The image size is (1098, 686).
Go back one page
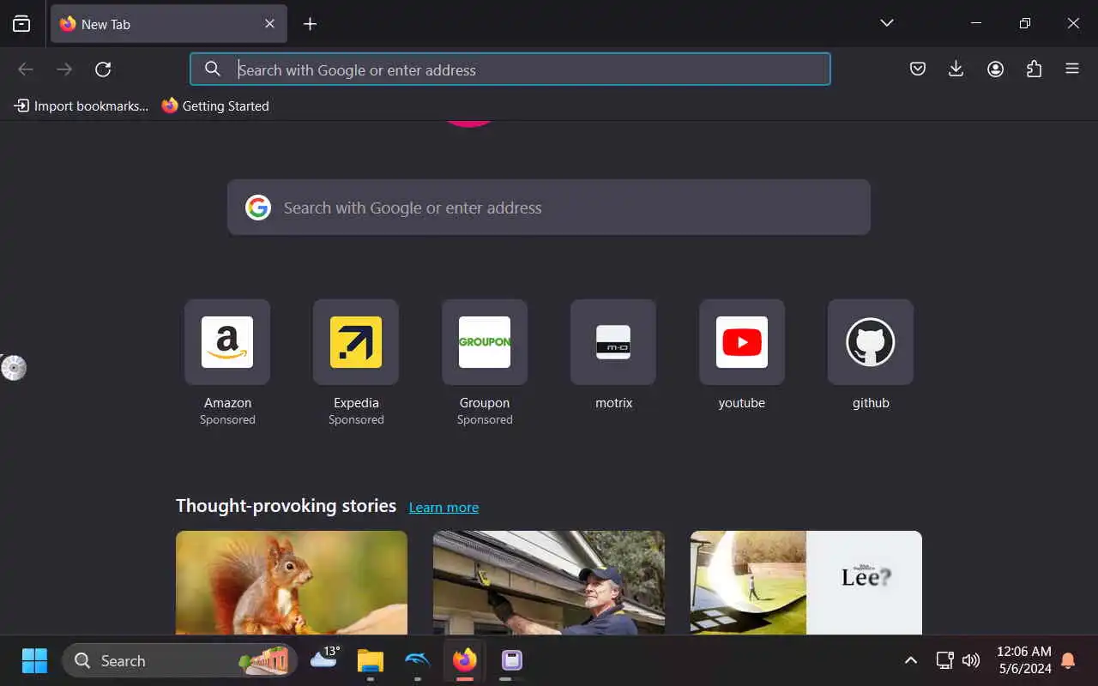click(x=26, y=69)
